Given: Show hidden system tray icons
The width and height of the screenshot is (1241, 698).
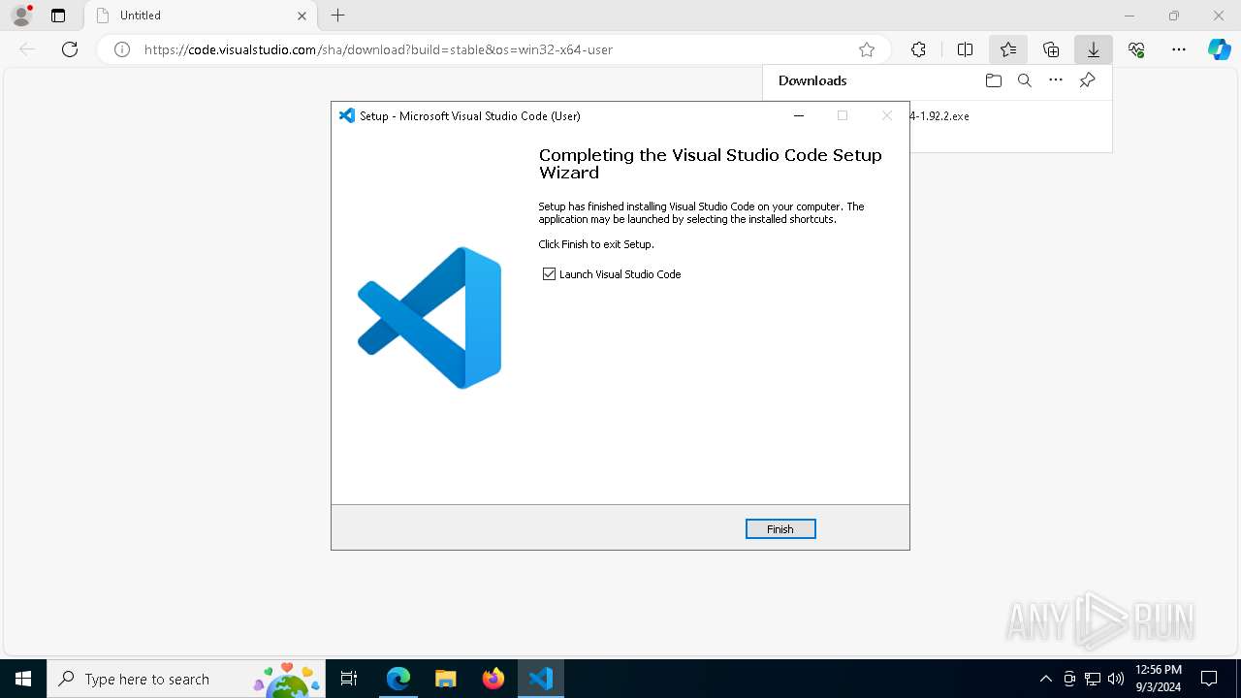Looking at the screenshot, I should click(1045, 679).
